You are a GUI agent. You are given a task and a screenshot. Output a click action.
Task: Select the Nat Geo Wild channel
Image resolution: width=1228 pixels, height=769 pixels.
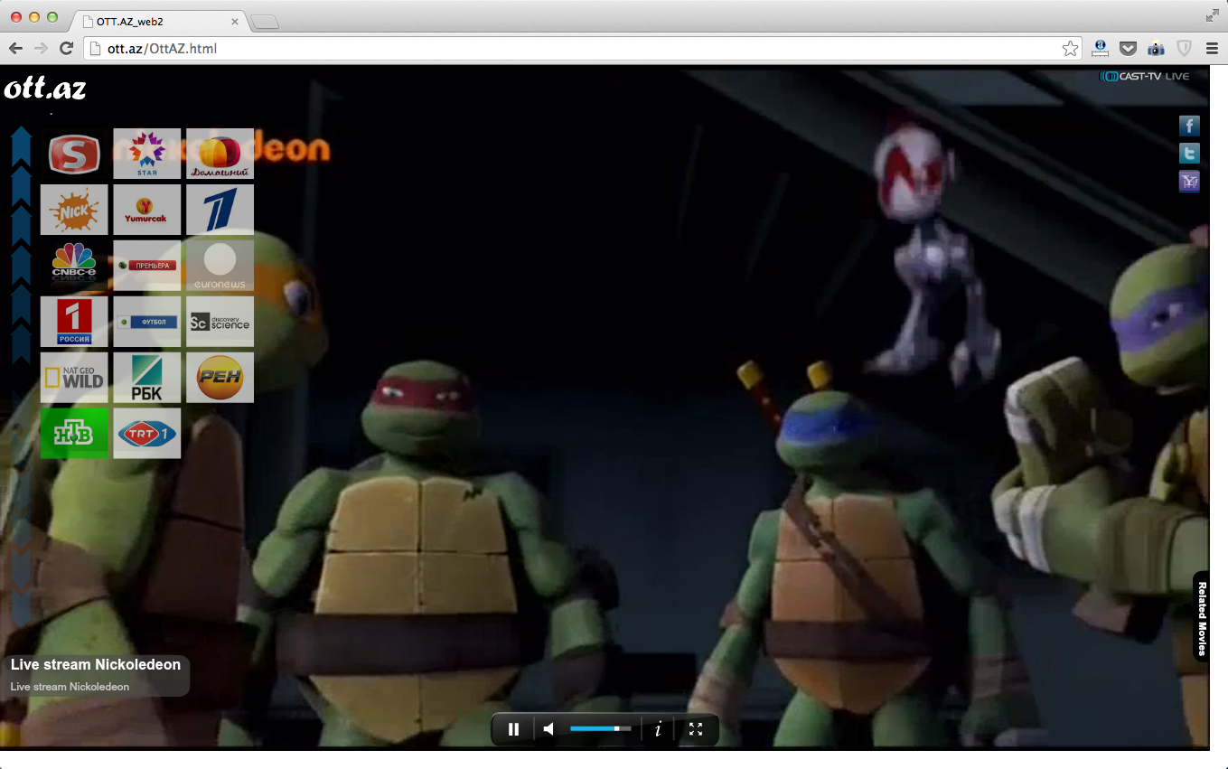[74, 378]
